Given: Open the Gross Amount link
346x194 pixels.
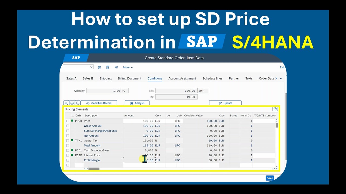Looking at the screenshot, I should [x=93, y=126].
